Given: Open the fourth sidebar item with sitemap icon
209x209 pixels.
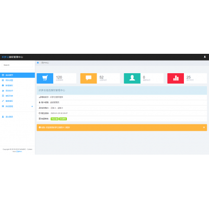Looking at the screenshot, I should (x=17, y=90).
